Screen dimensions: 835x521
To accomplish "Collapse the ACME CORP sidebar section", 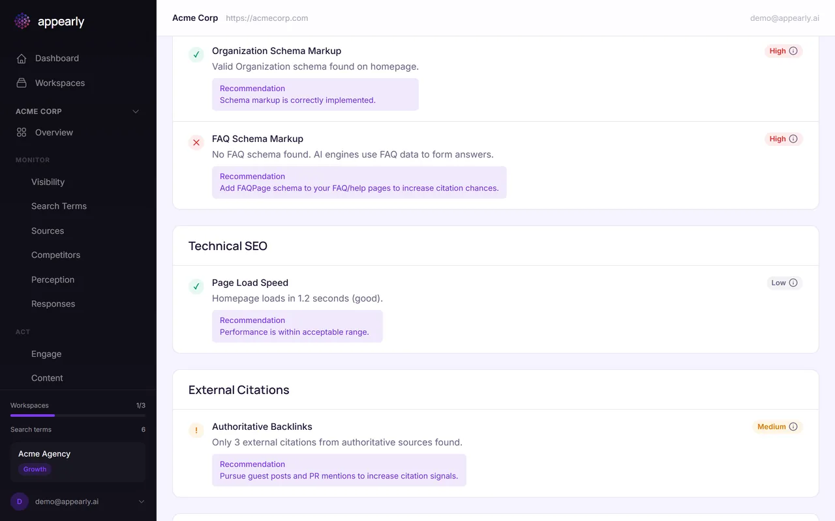I will pyautogui.click(x=136, y=111).
